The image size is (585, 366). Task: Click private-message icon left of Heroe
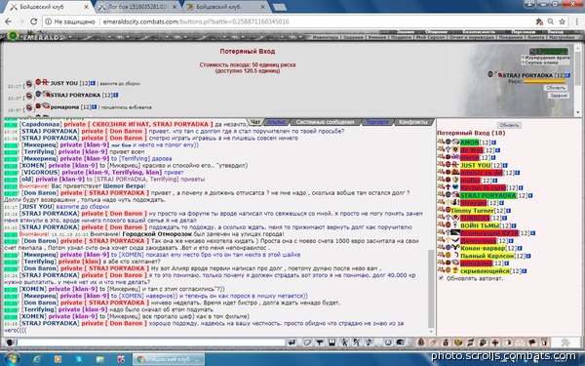click(441, 157)
